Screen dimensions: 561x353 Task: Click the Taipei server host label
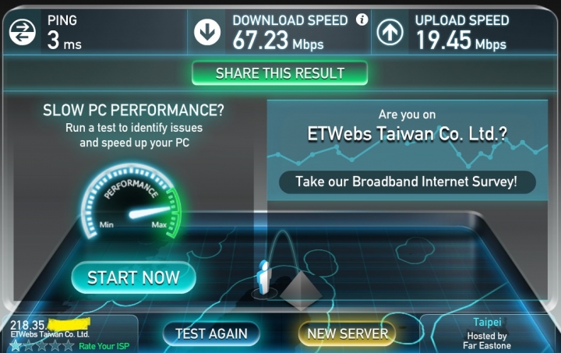tap(487, 322)
